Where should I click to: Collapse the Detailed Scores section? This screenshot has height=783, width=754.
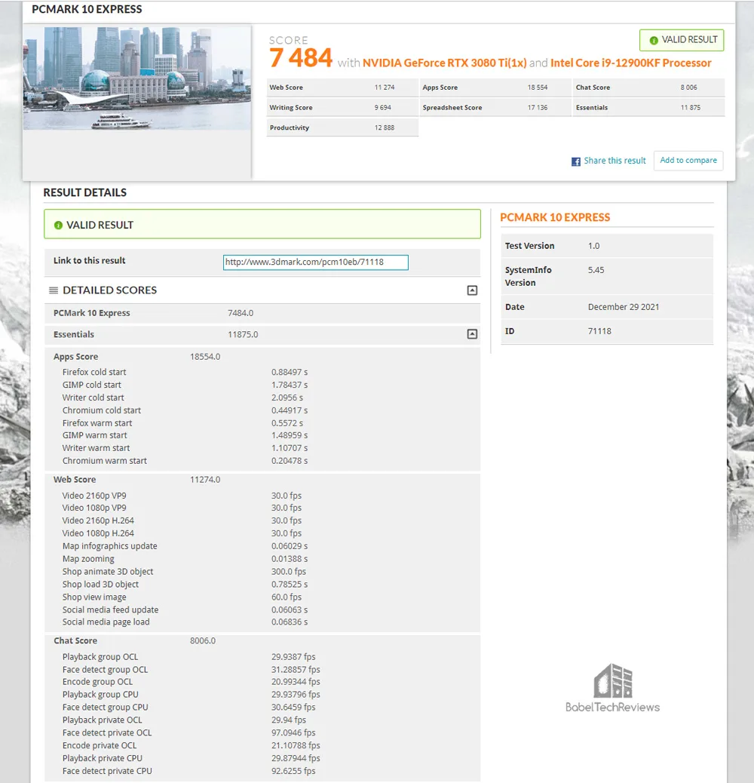click(x=472, y=290)
